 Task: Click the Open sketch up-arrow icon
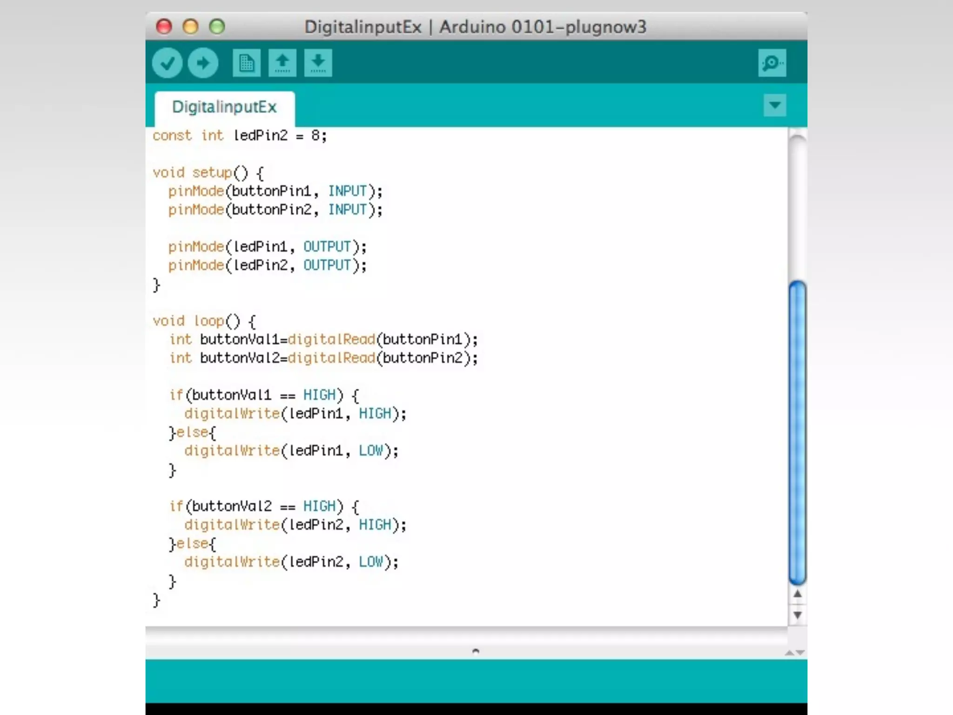[282, 63]
